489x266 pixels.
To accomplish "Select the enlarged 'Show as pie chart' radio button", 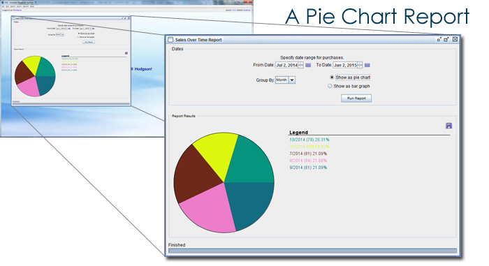I will point(332,77).
